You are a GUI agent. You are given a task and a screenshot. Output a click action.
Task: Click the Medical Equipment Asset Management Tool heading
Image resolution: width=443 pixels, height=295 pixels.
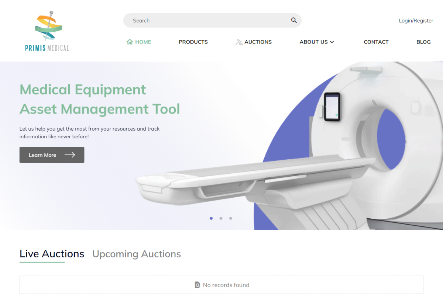[x=100, y=99]
